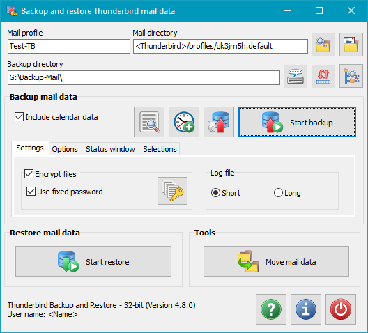Click the Mail directory path field
The image size is (368, 333).
[x=221, y=46]
